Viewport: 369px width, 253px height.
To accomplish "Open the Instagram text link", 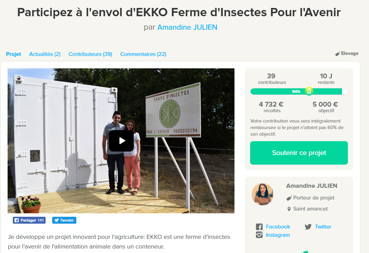I will [278, 235].
